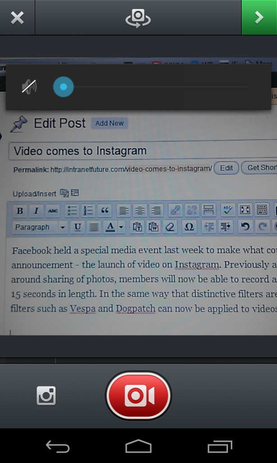Toggle italic formatting in editor toolbar

coord(36,210)
